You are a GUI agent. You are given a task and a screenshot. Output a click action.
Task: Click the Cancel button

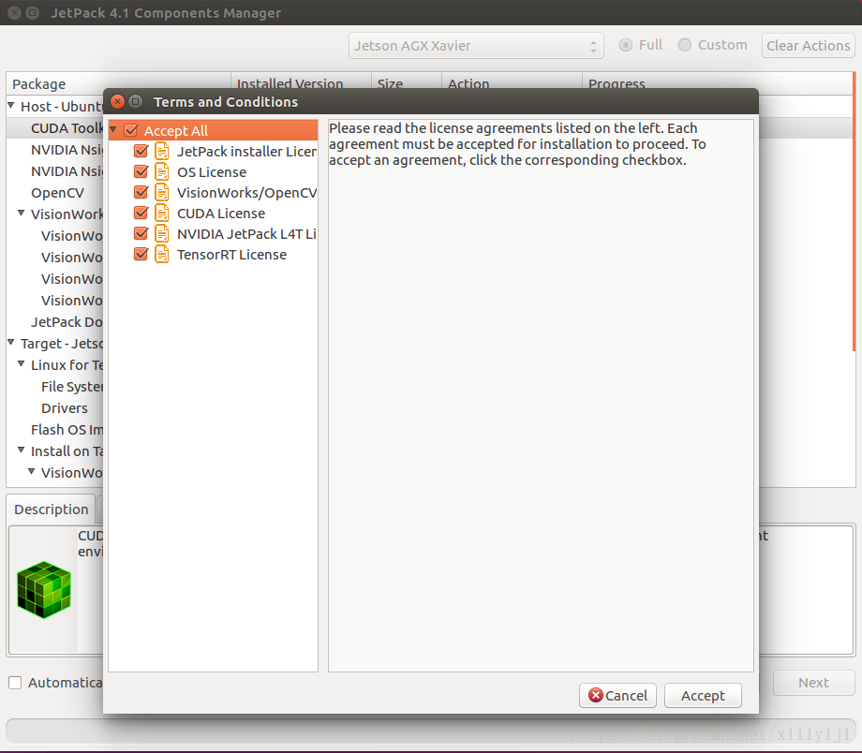pos(617,695)
